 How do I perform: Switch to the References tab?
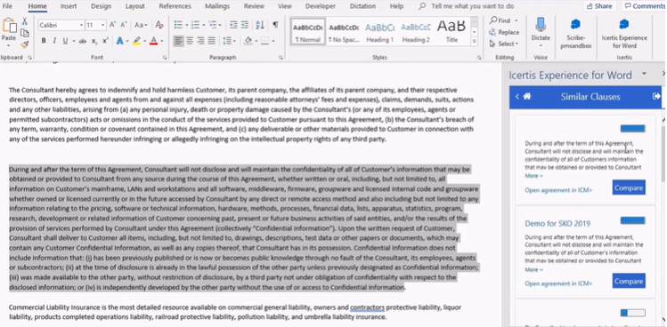175,6
